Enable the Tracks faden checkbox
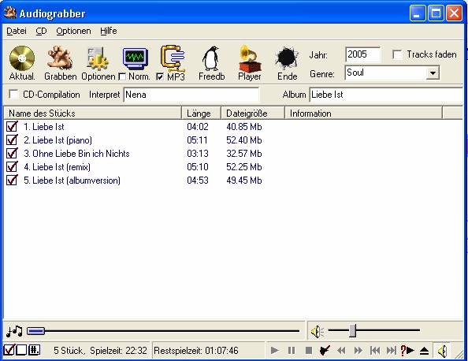The height and width of the screenshot is (361, 468). point(397,54)
